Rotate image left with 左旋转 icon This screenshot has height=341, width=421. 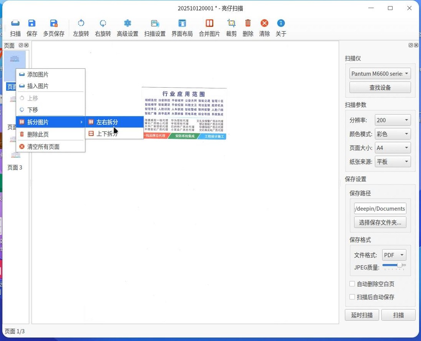(81, 23)
